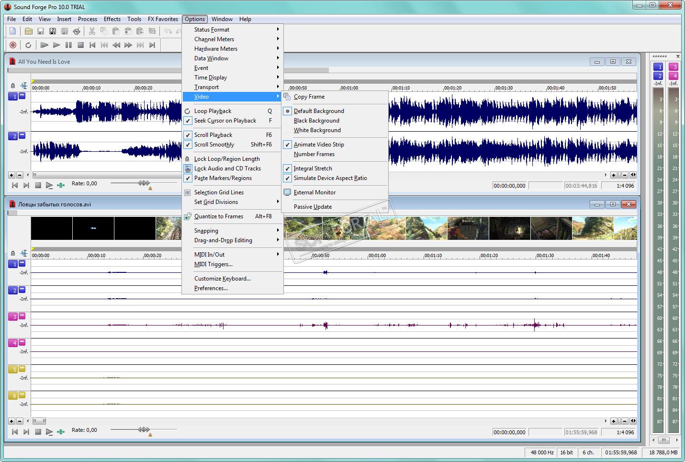
Task: Click Customize Keyboard entry
Action: (x=222, y=279)
